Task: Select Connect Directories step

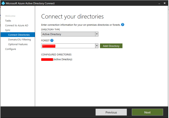Action: click(18, 35)
